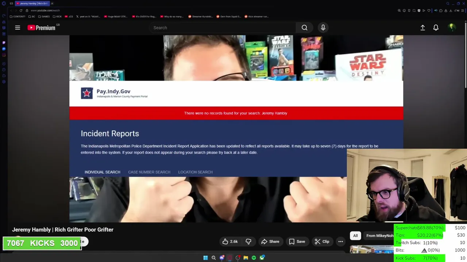Screen dimensions: 467x262
Task: Click the page vertical scrollbar
Action: [x=465, y=55]
